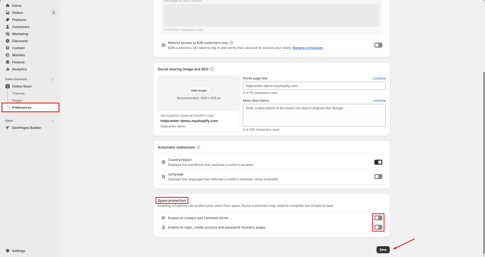Viewport: 485px width, 257px height.
Task: Click the Apps heading in sidebar
Action: coord(9,121)
